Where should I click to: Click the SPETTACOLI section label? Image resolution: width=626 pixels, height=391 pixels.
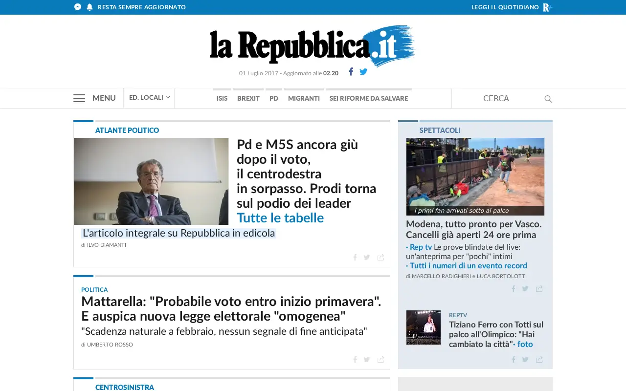pos(440,130)
